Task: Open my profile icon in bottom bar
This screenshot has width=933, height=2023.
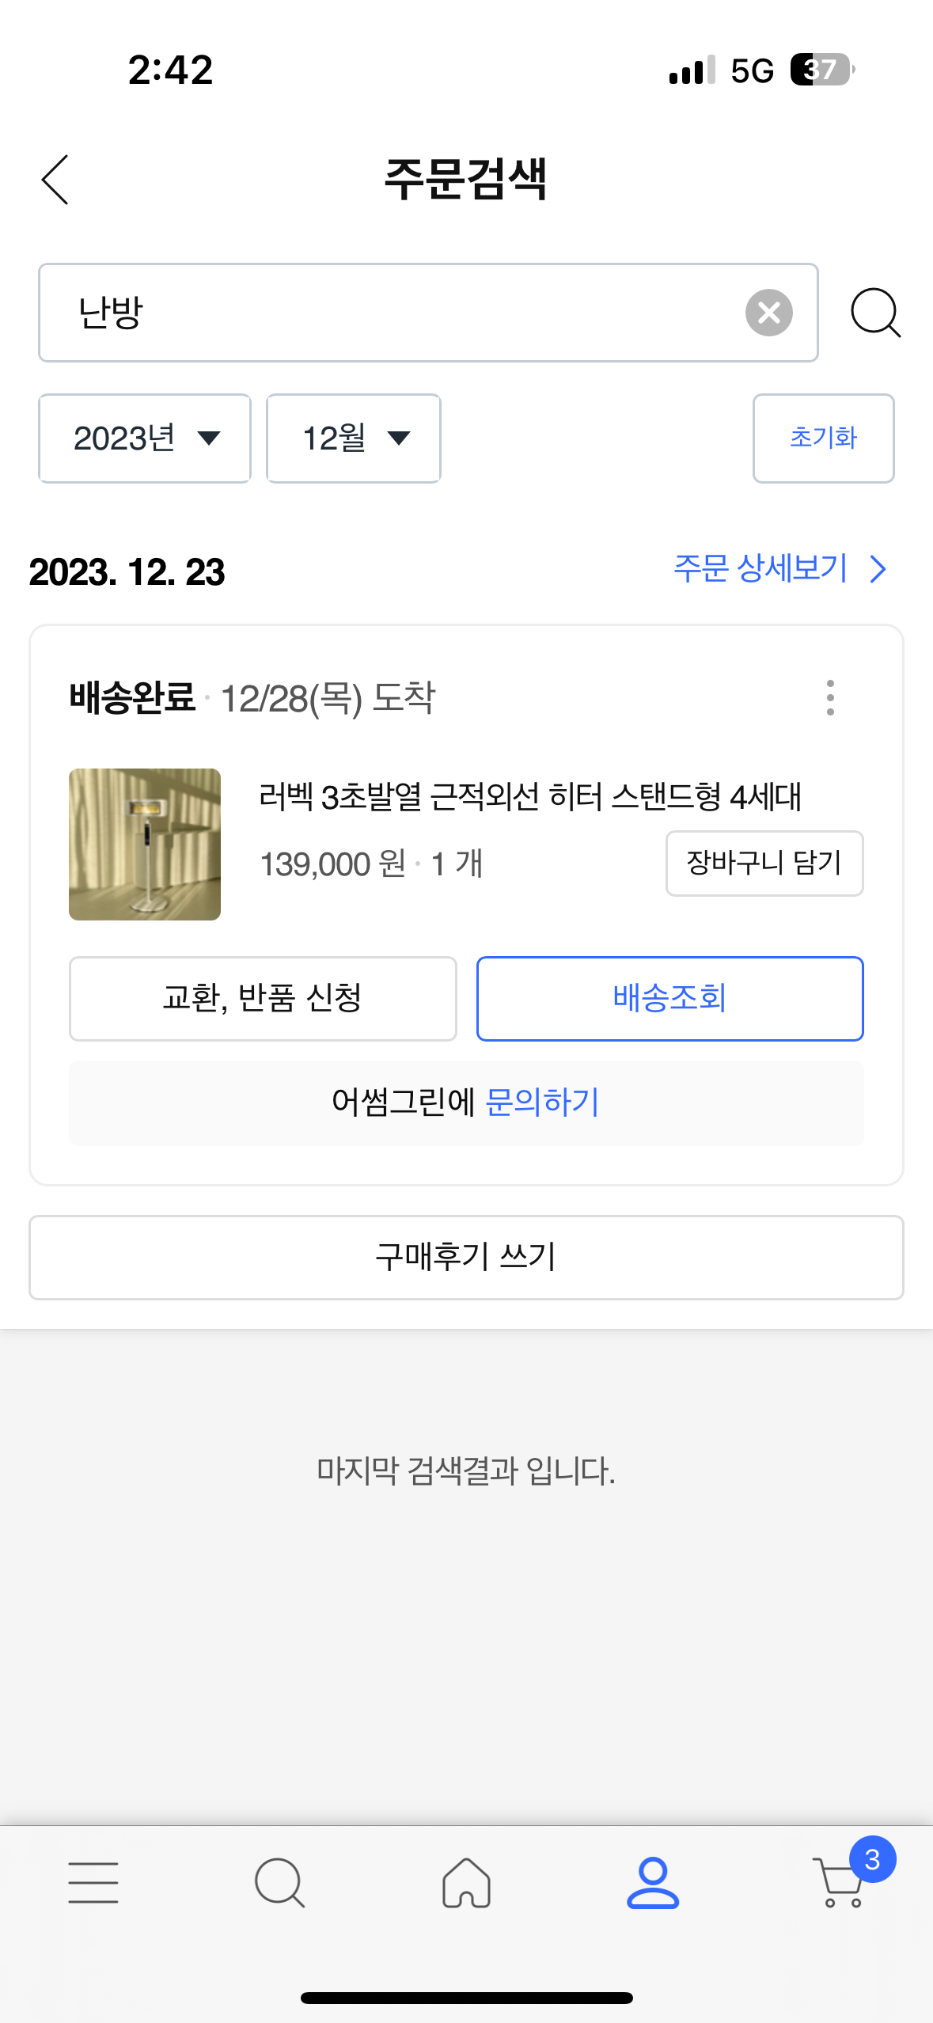Action: [653, 1882]
